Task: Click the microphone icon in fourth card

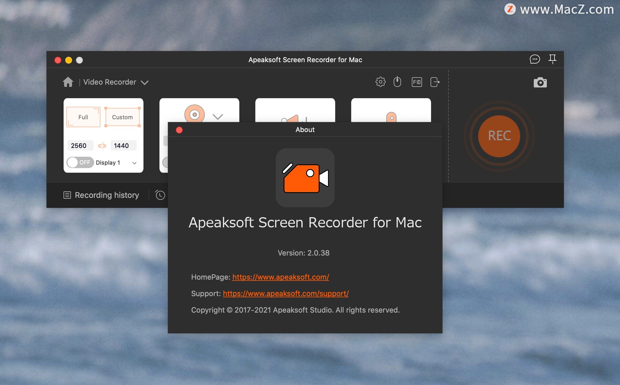Action: [391, 117]
